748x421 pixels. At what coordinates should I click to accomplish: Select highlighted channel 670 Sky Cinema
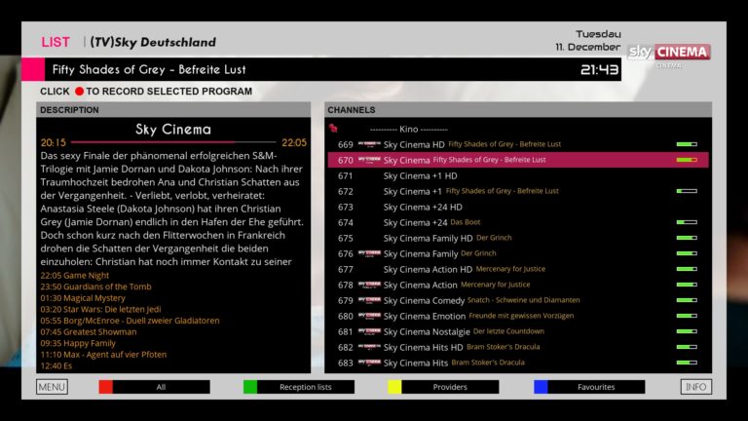tap(518, 160)
